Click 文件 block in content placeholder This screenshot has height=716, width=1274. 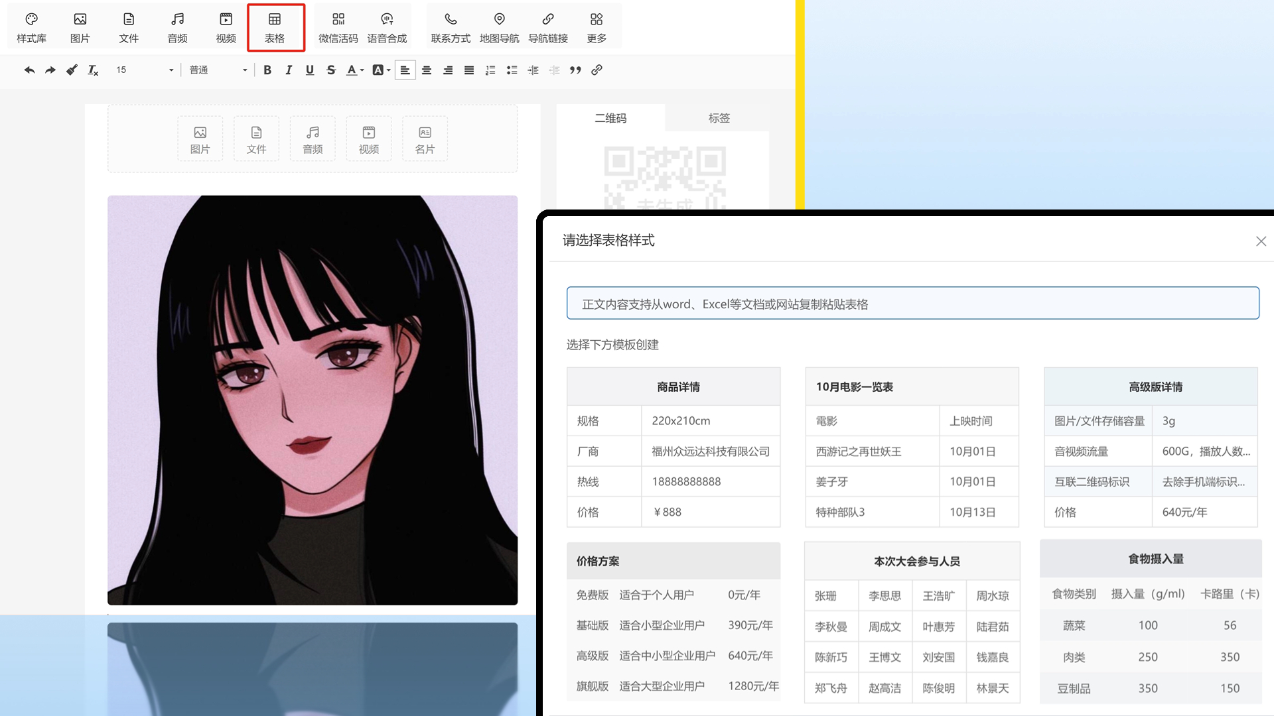point(256,139)
